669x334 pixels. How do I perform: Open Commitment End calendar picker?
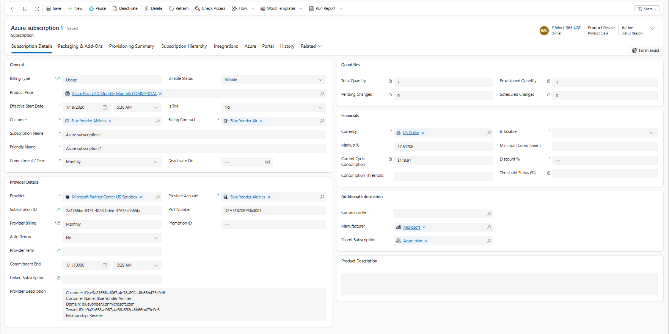coord(105,265)
